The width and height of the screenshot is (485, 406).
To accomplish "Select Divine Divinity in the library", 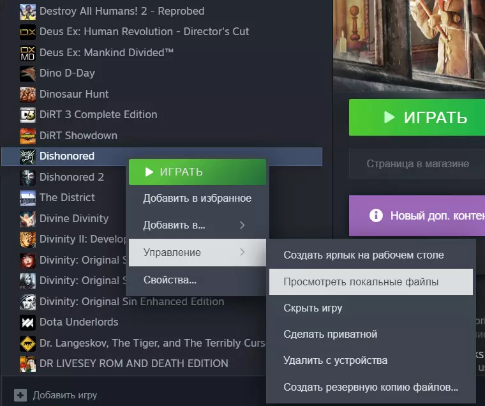I will coord(74,218).
